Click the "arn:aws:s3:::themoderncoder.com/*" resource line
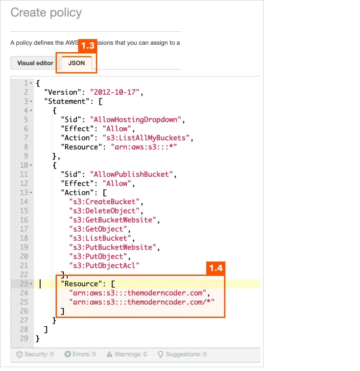Image resolution: width=360 pixels, height=371 pixels. 142,302
